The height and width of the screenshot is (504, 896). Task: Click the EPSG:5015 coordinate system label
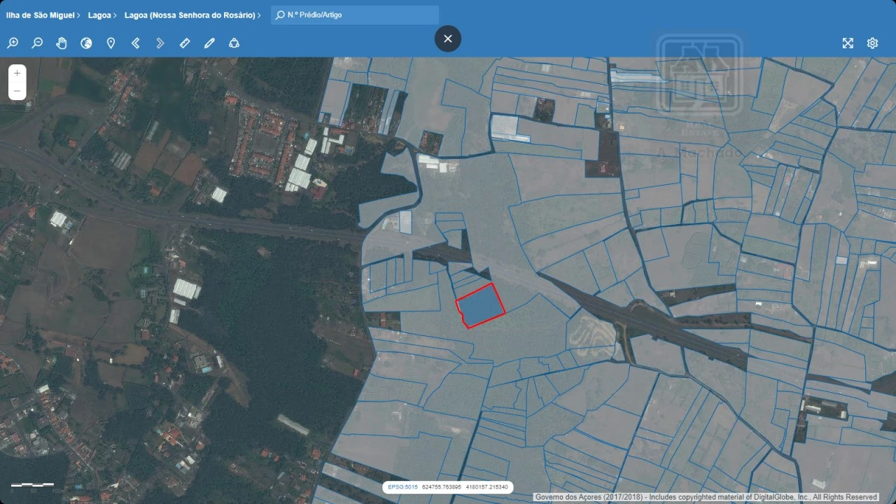[x=402, y=486]
